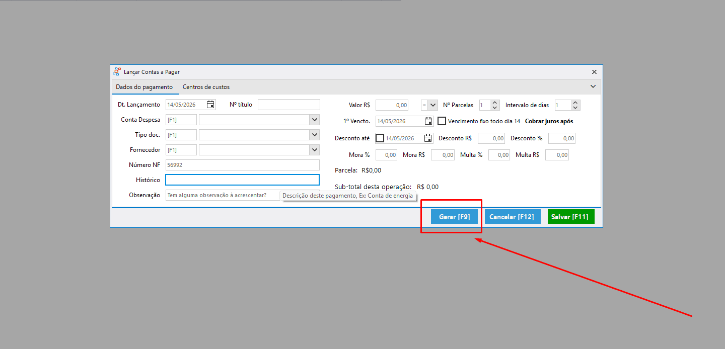Image resolution: width=725 pixels, height=349 pixels.
Task: Click the Cancelar [F12] button
Action: pyautogui.click(x=512, y=217)
